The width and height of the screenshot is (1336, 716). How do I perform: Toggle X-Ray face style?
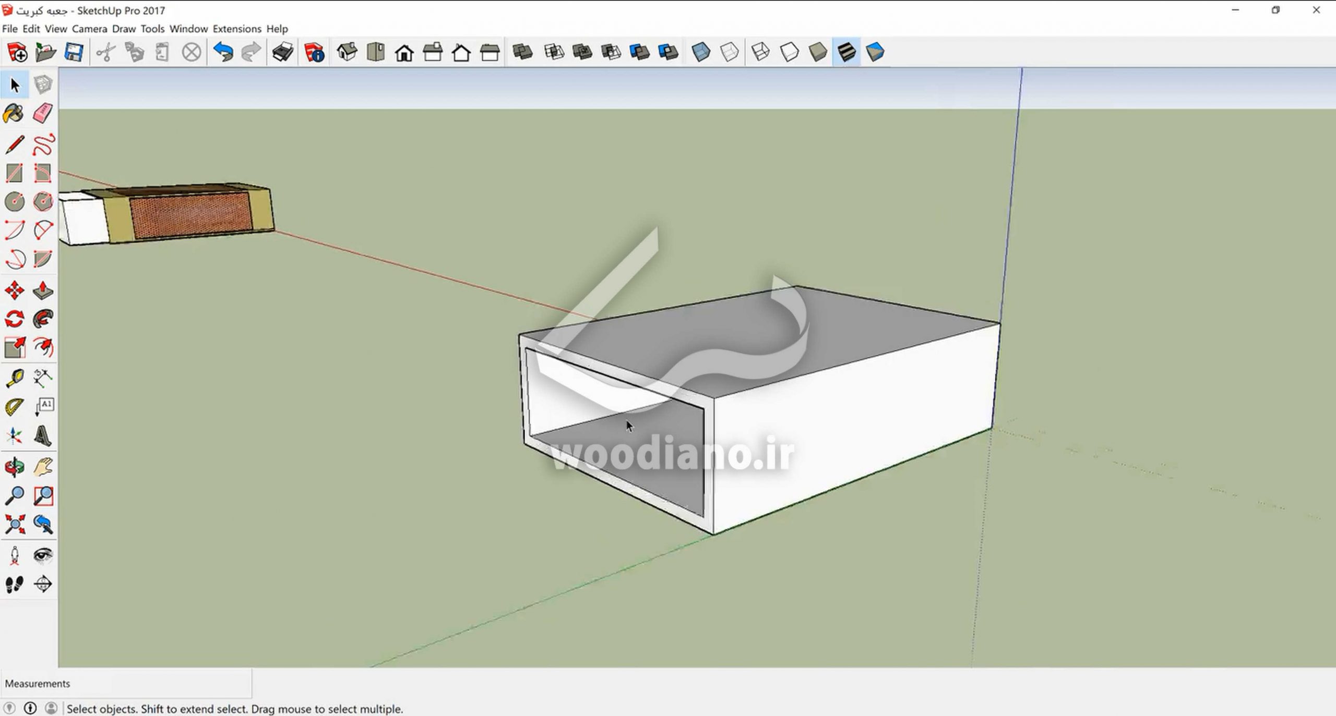pyautogui.click(x=701, y=52)
